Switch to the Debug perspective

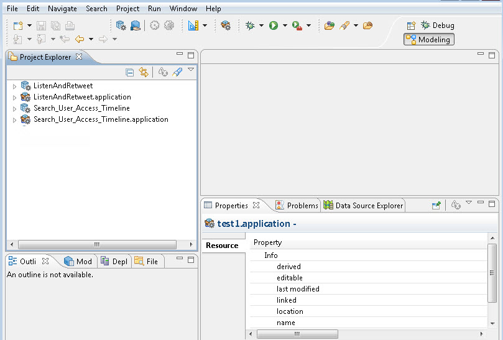pyautogui.click(x=438, y=25)
